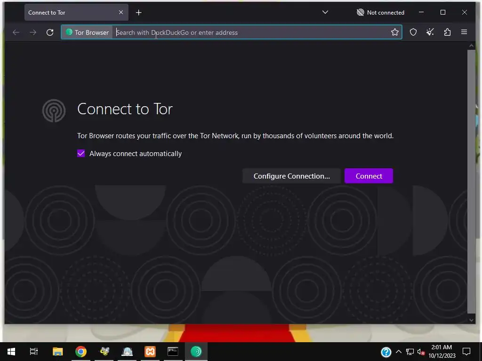Open the shield security level icon
This screenshot has width=482, height=361.
(413, 32)
